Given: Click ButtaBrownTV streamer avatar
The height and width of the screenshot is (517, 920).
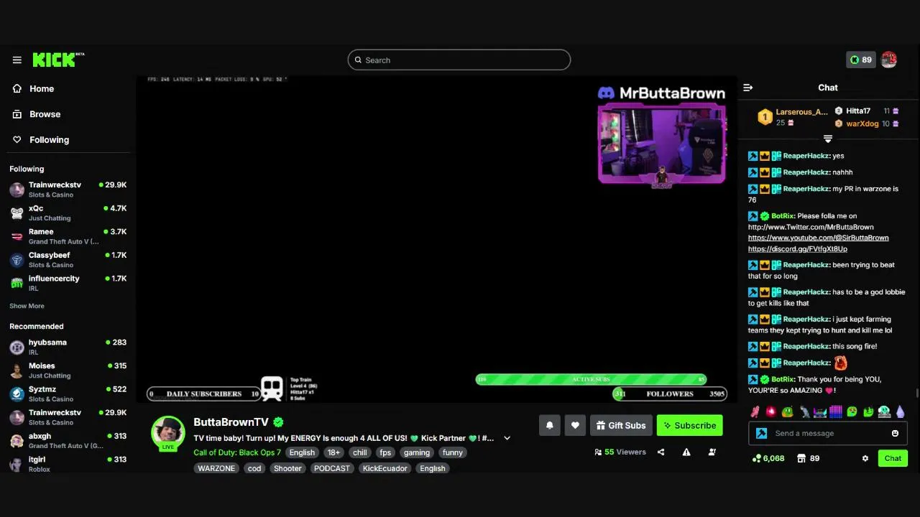Looking at the screenshot, I should click(x=168, y=433).
